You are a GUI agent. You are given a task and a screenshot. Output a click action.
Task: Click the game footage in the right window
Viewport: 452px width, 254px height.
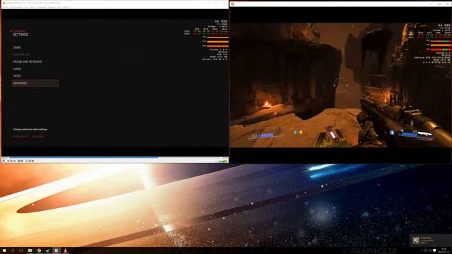[340, 85]
